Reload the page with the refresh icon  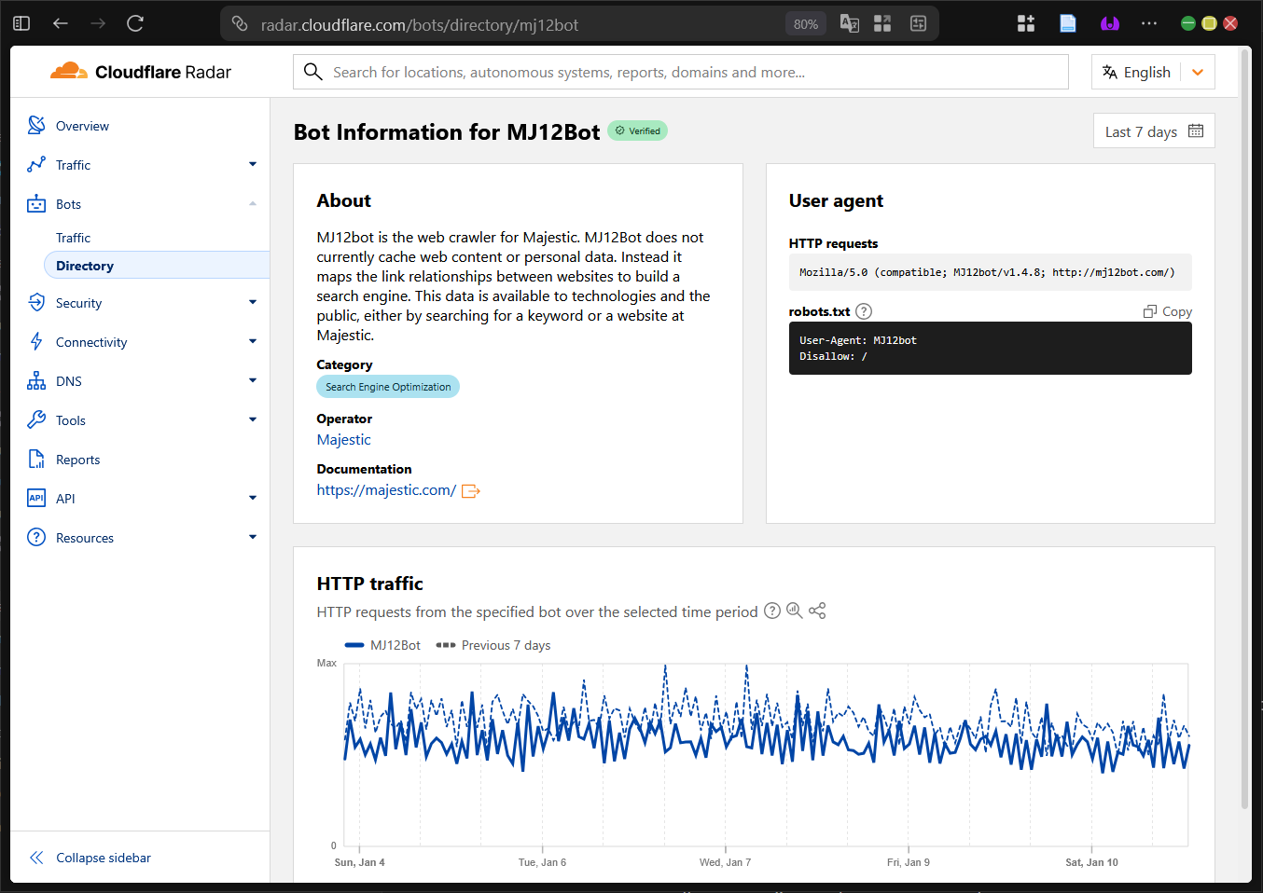tap(135, 23)
